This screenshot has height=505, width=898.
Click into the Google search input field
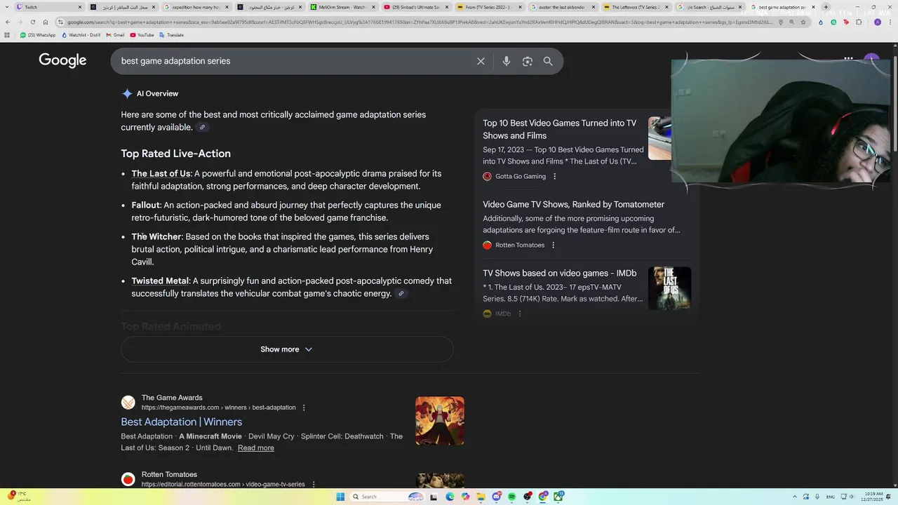295,61
